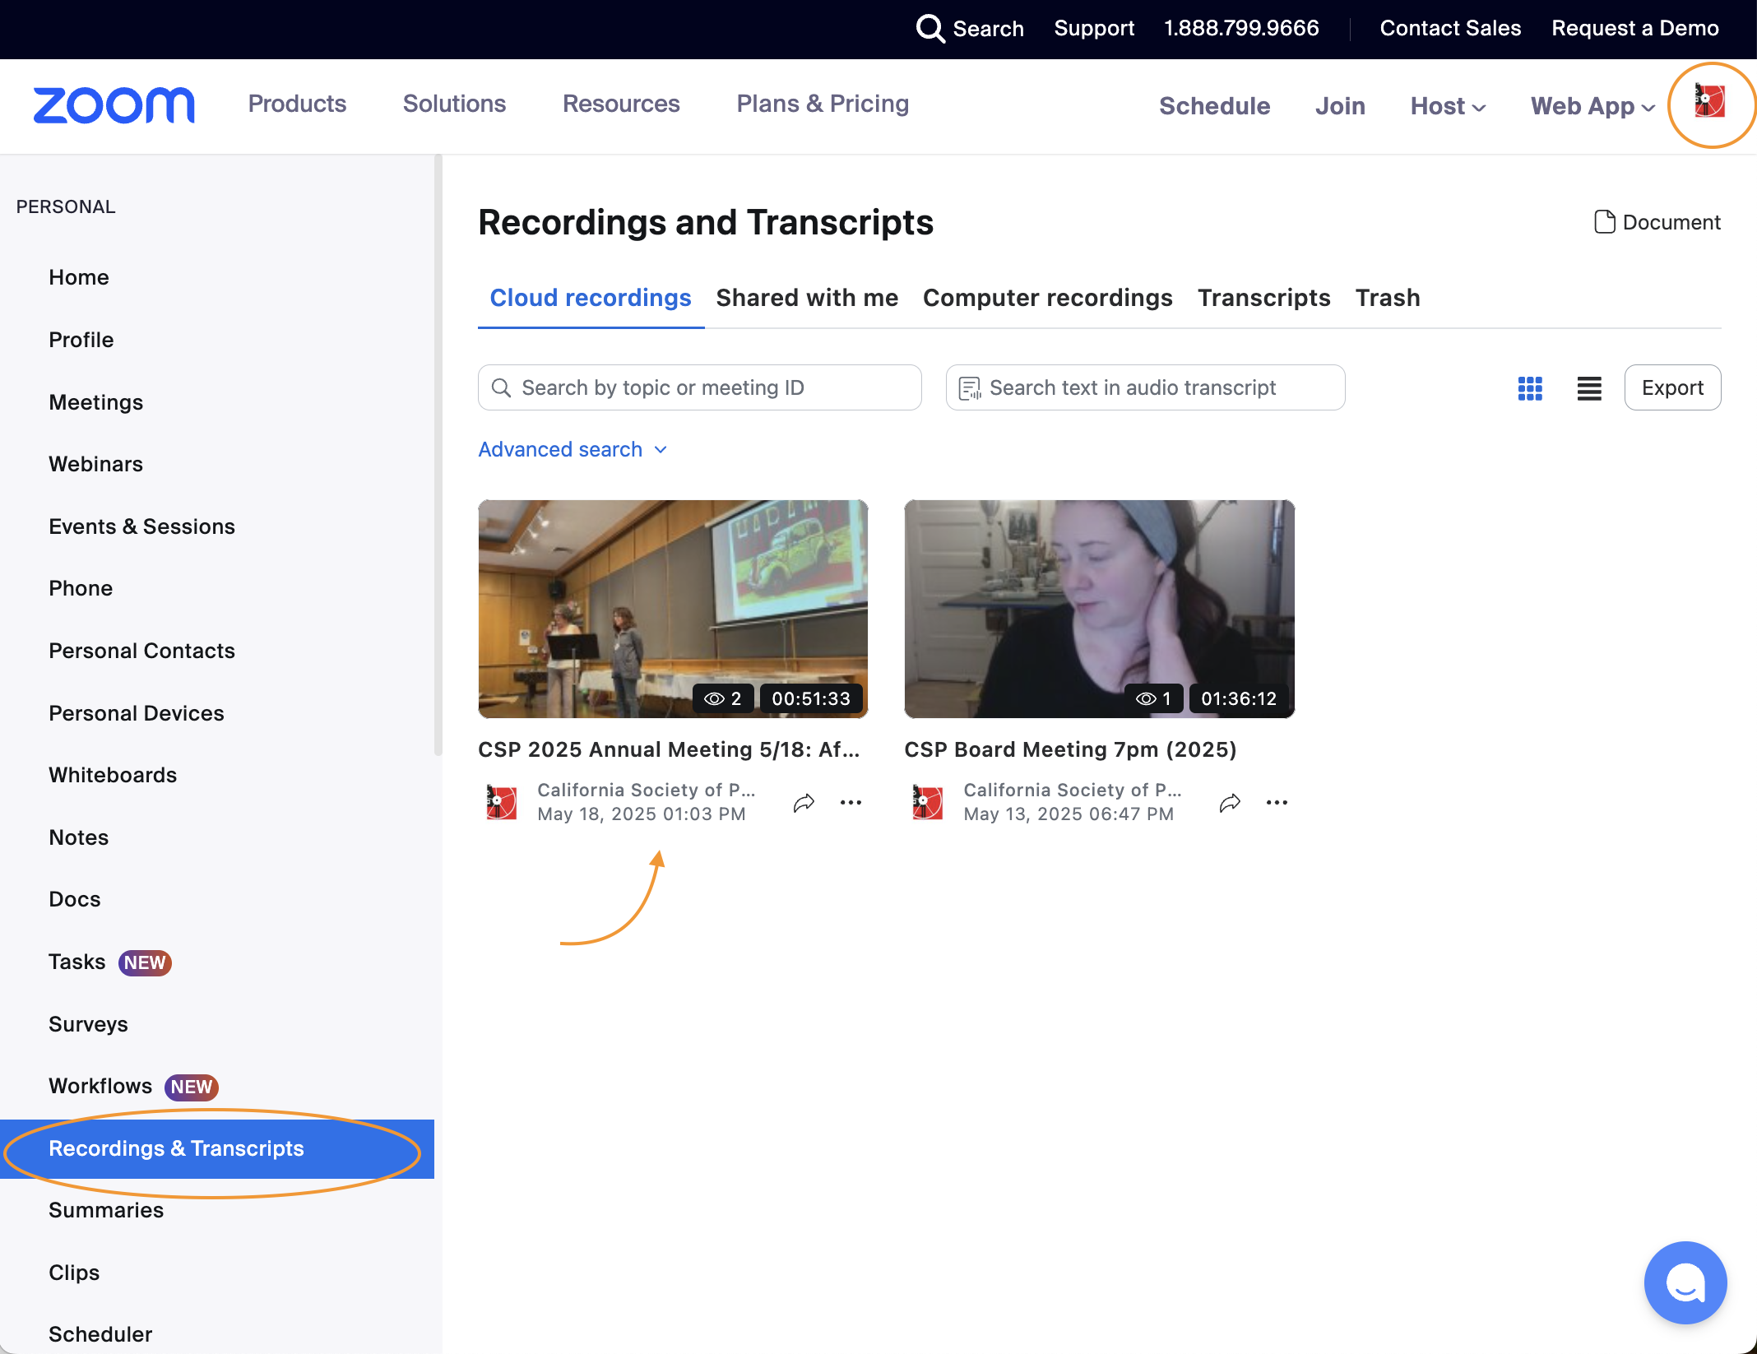
Task: Switch to Transcripts tab
Action: tap(1263, 298)
